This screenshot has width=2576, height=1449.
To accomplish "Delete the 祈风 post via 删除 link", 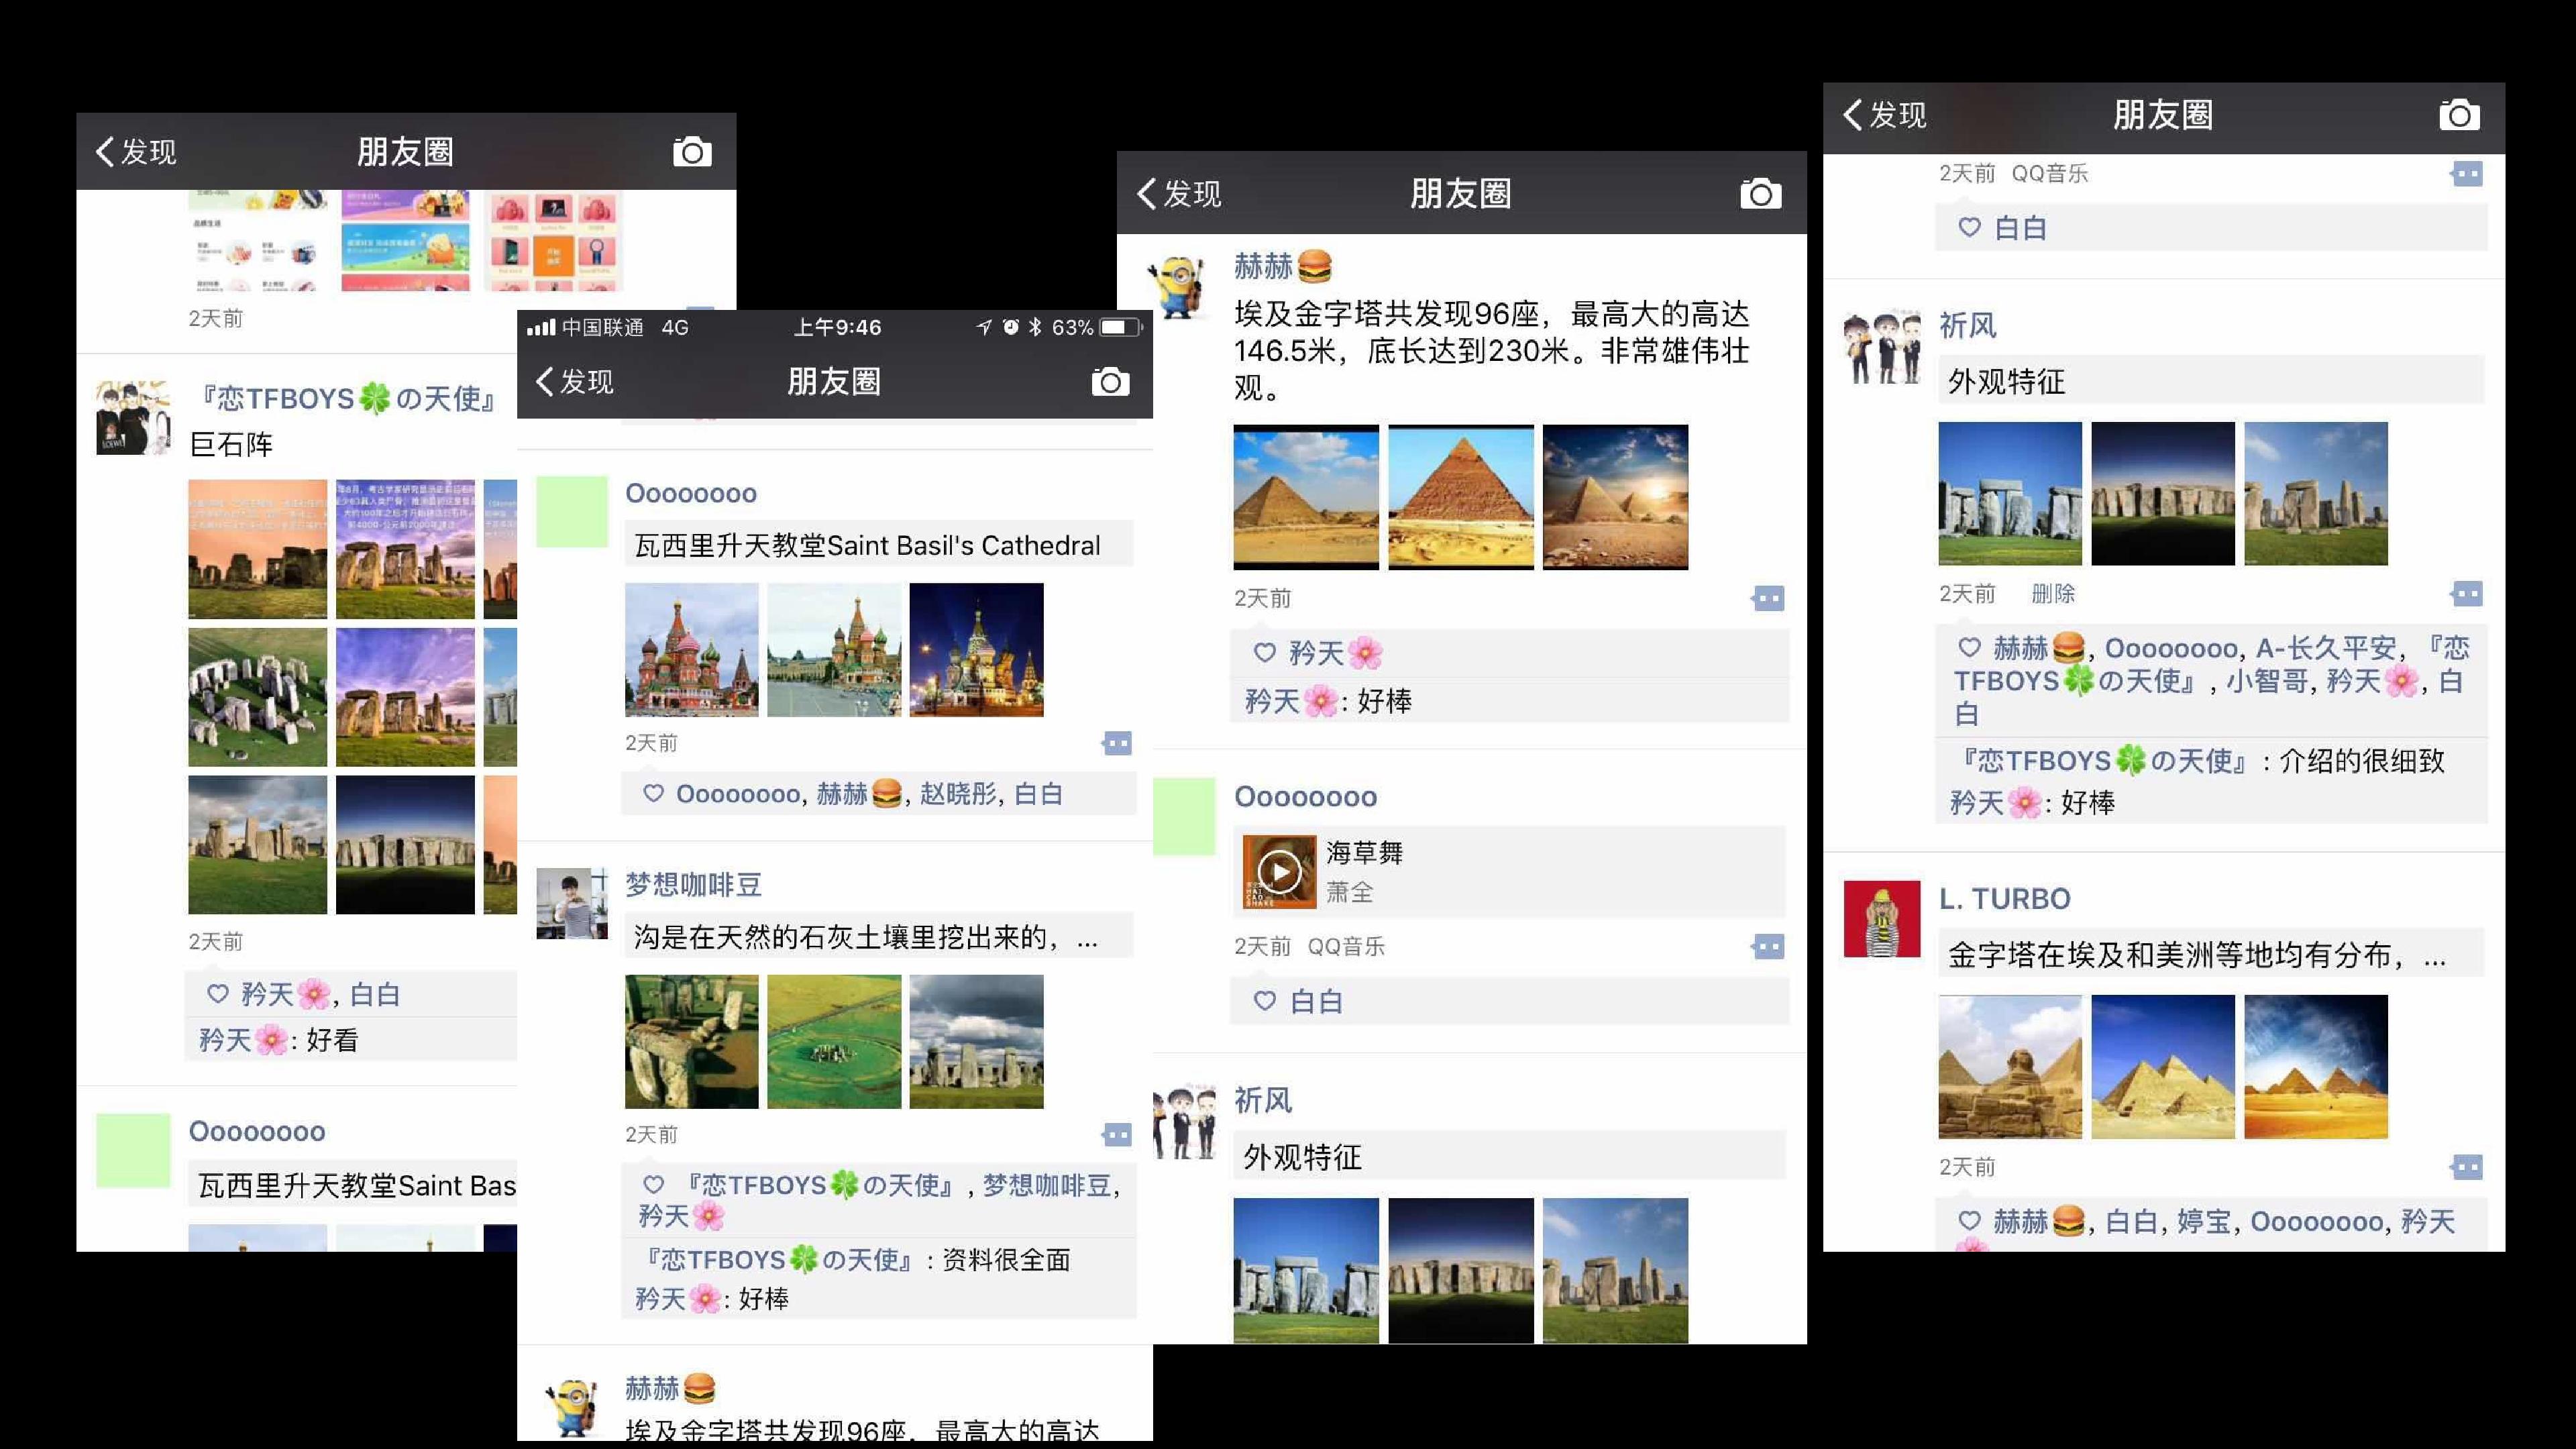I will (2053, 594).
